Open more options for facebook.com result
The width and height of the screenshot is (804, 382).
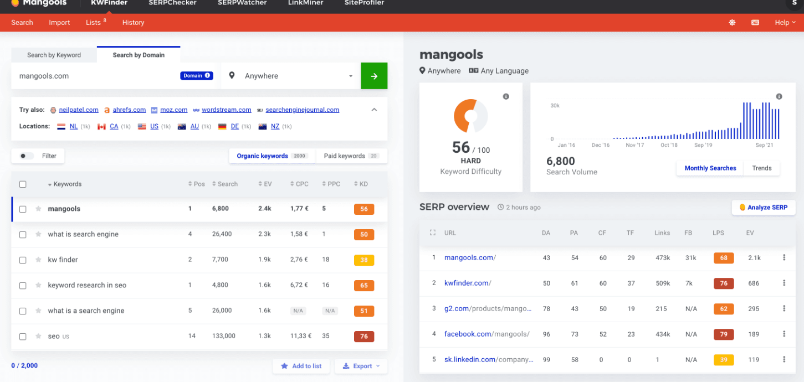point(784,334)
